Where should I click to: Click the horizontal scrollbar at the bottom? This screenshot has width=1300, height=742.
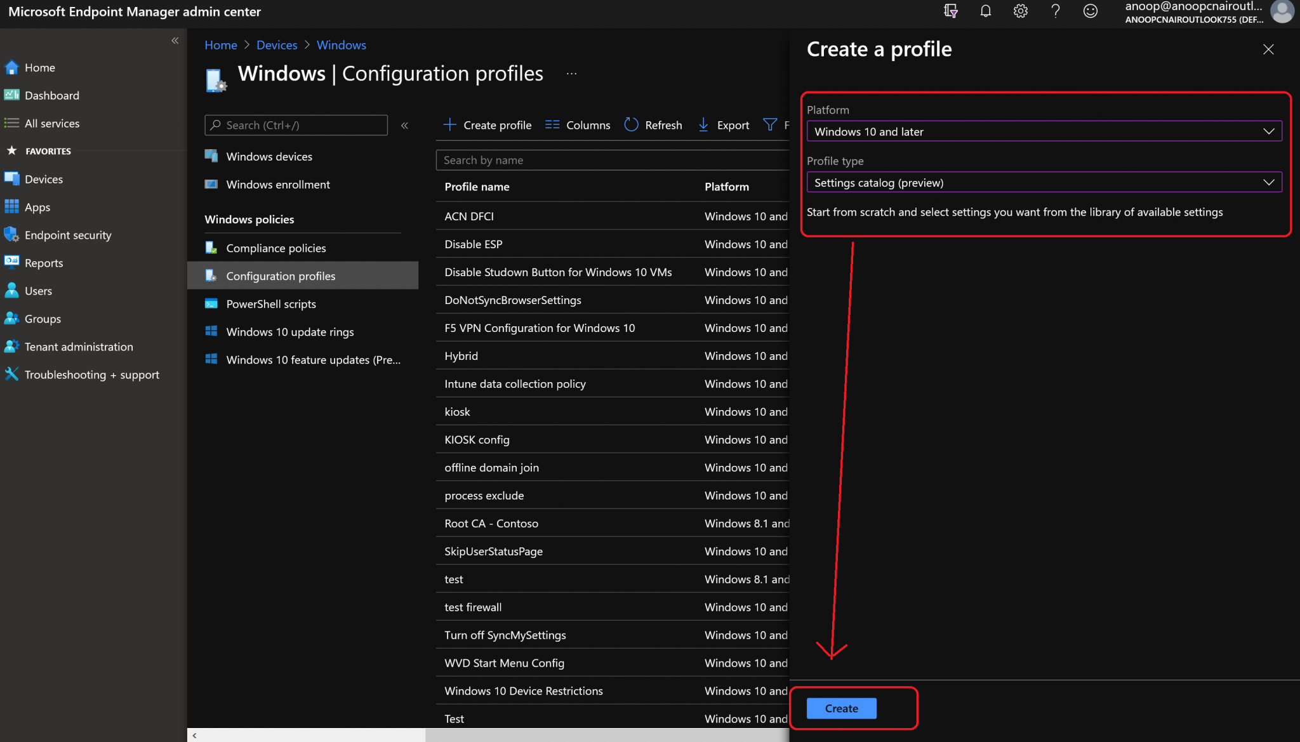(488, 735)
